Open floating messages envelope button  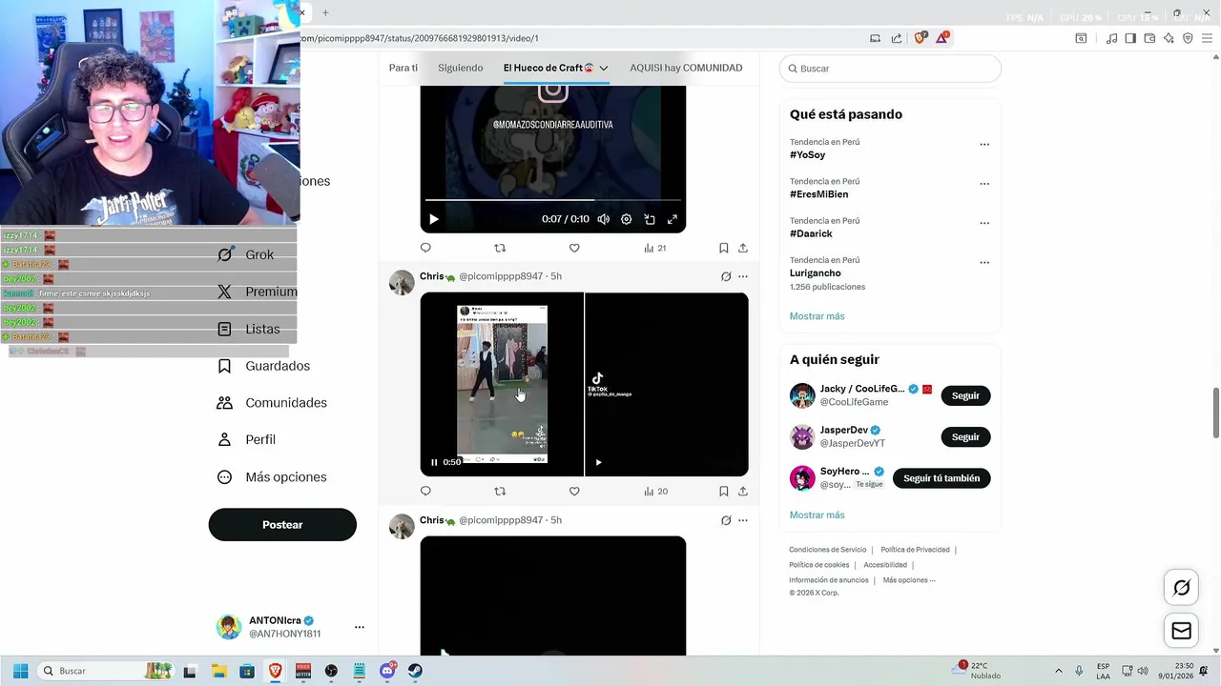[1181, 631]
